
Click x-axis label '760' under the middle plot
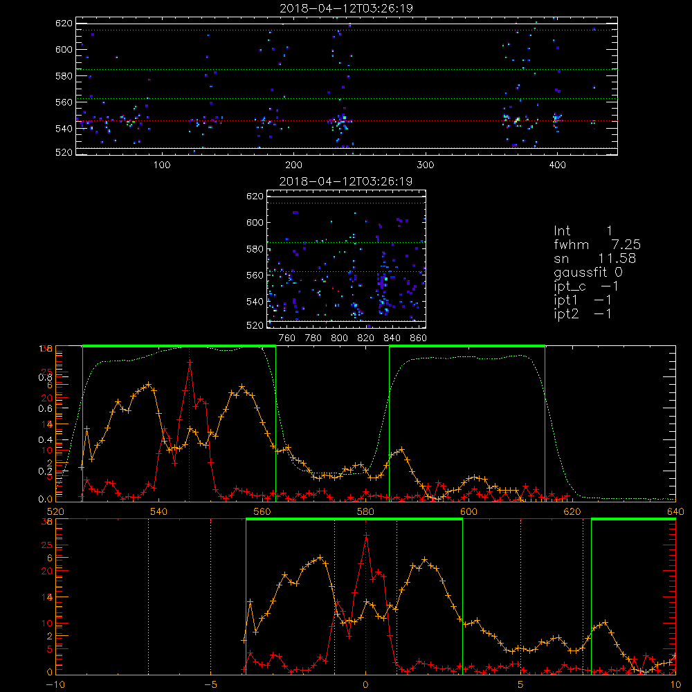[x=287, y=338]
